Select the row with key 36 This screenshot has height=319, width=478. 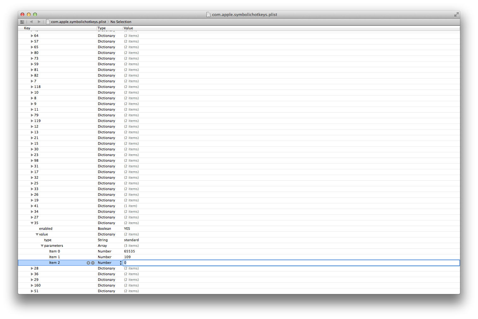click(x=239, y=274)
